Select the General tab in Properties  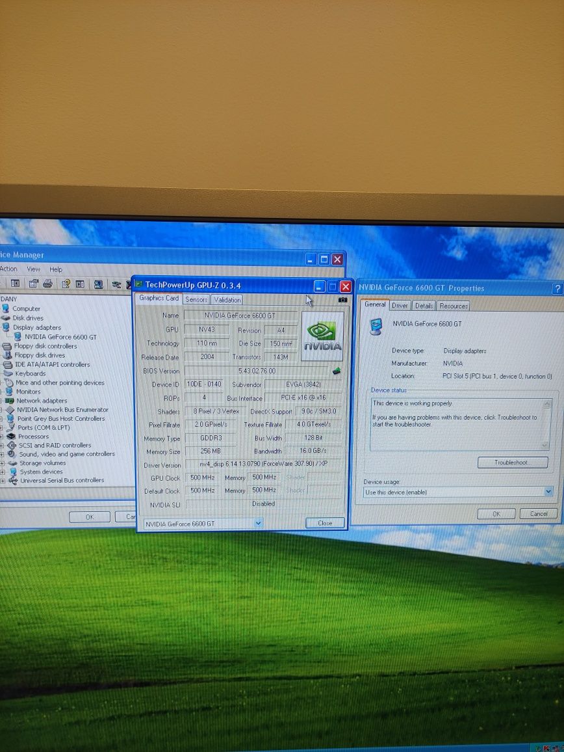coord(375,304)
